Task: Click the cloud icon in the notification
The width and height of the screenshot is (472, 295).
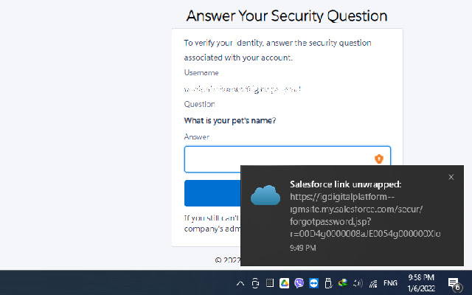Action: point(265,195)
